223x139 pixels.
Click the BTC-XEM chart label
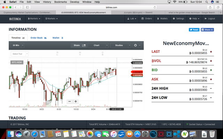click(17, 62)
